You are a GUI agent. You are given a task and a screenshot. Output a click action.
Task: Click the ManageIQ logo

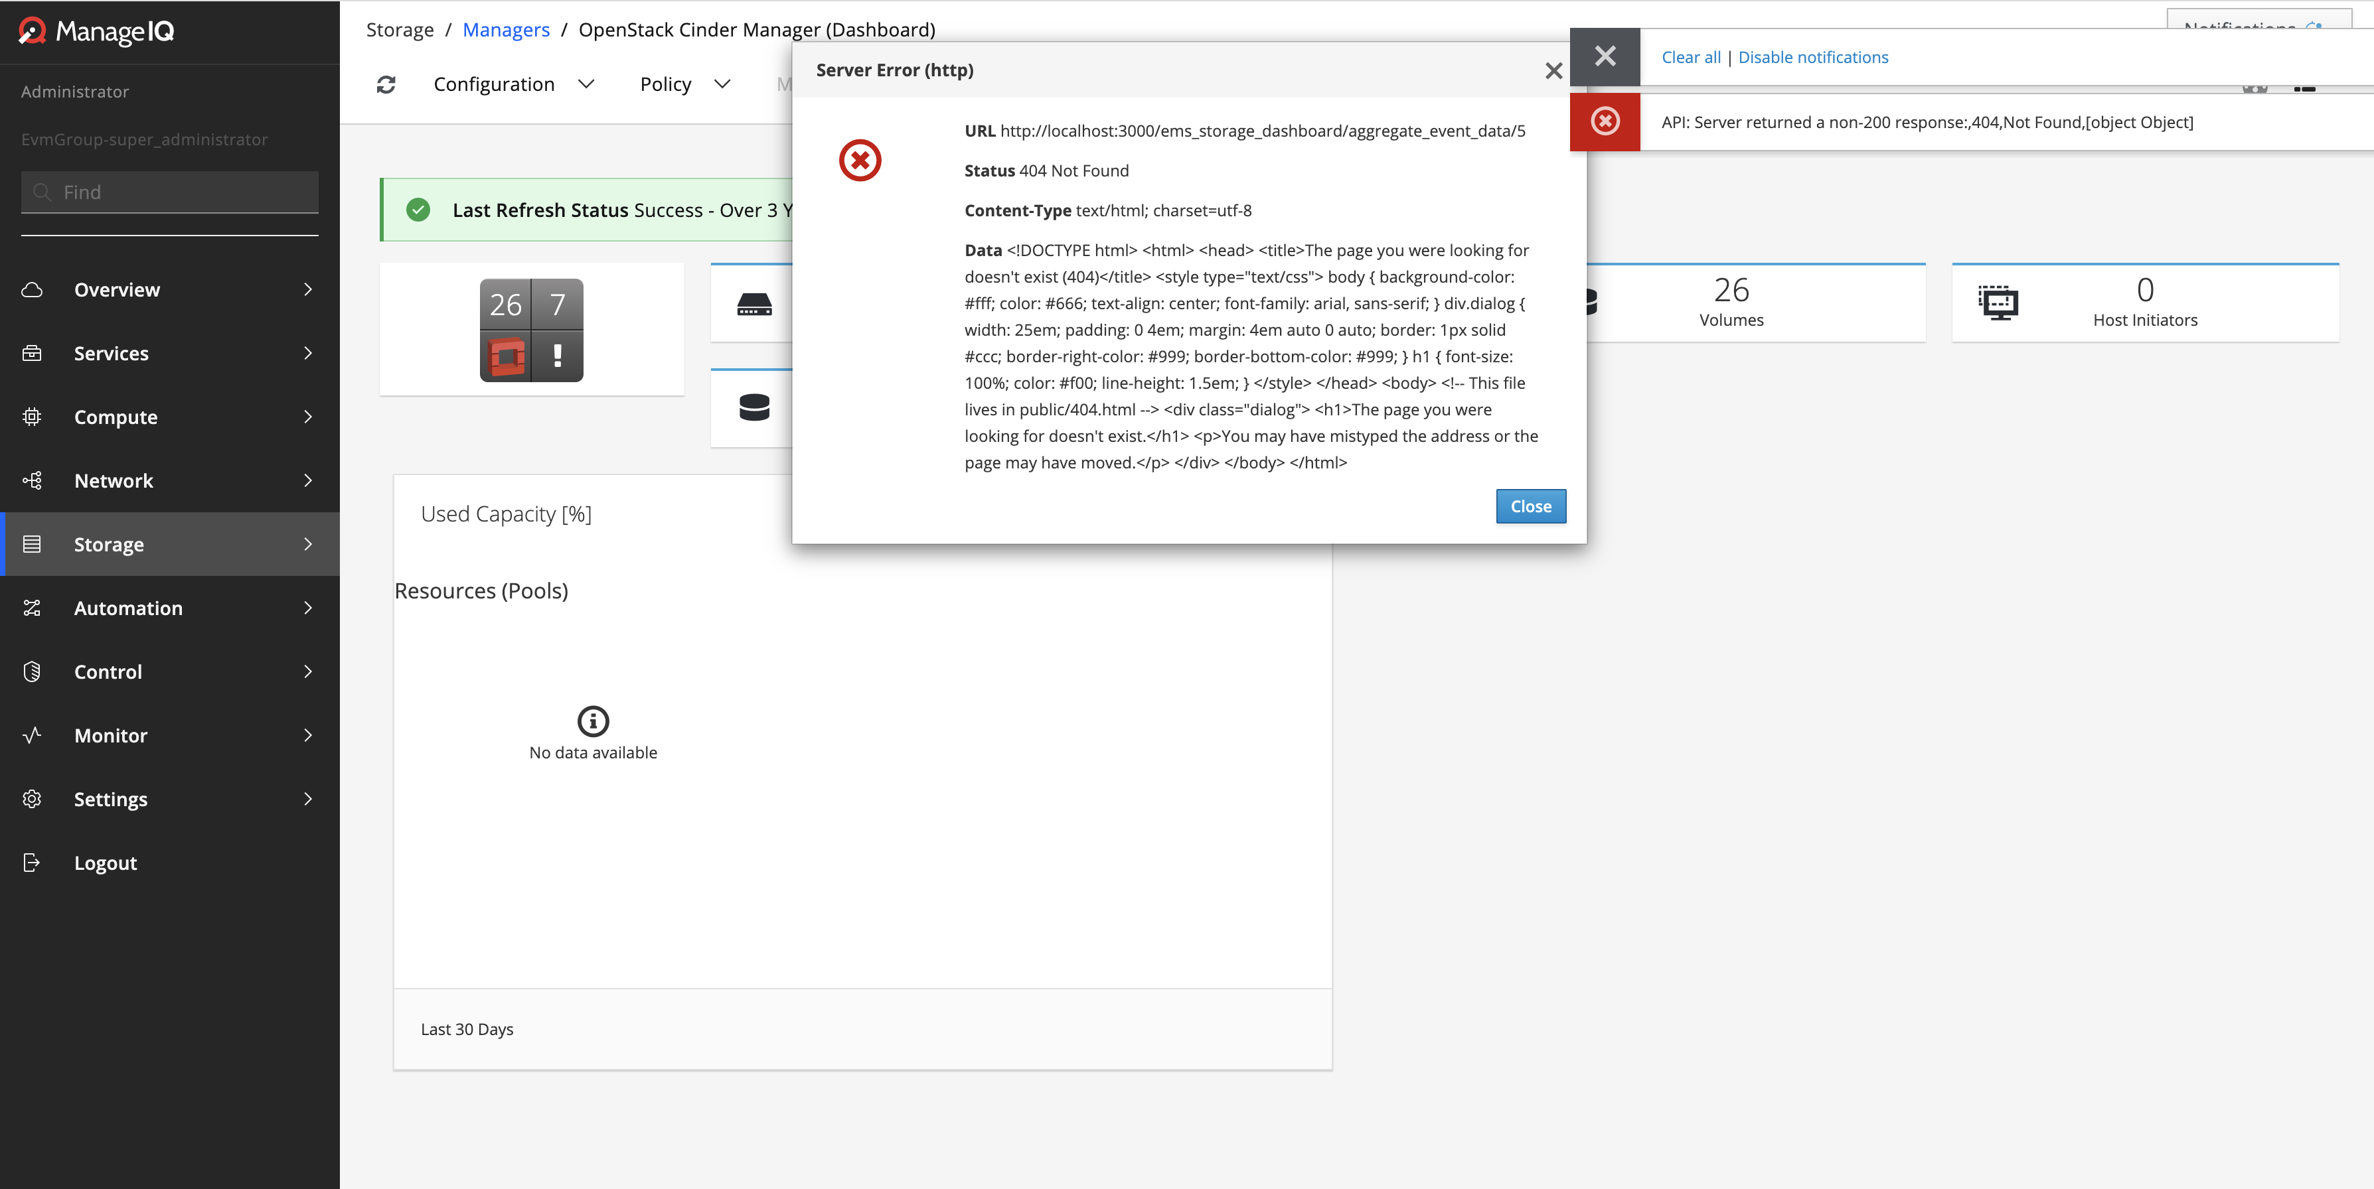(x=97, y=33)
